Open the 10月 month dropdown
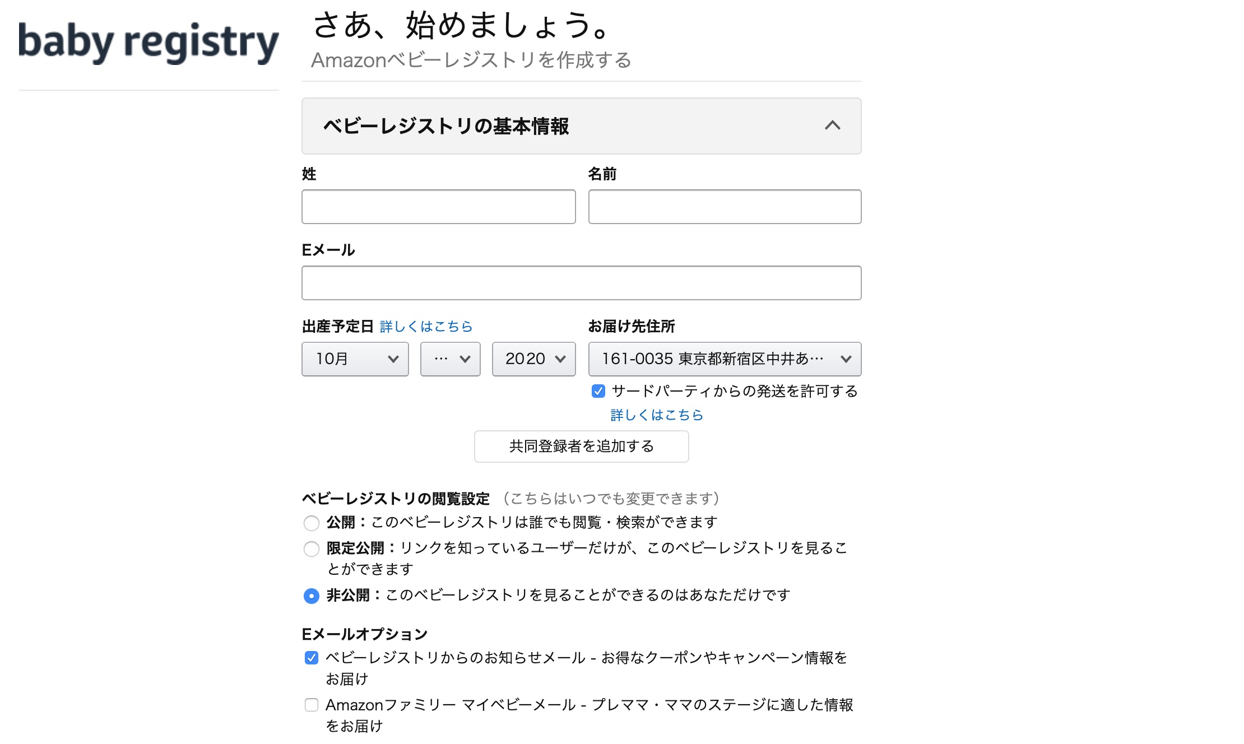The image size is (1244, 744). [x=355, y=359]
